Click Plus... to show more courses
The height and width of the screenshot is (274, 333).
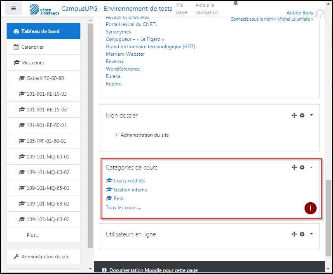tap(33, 235)
